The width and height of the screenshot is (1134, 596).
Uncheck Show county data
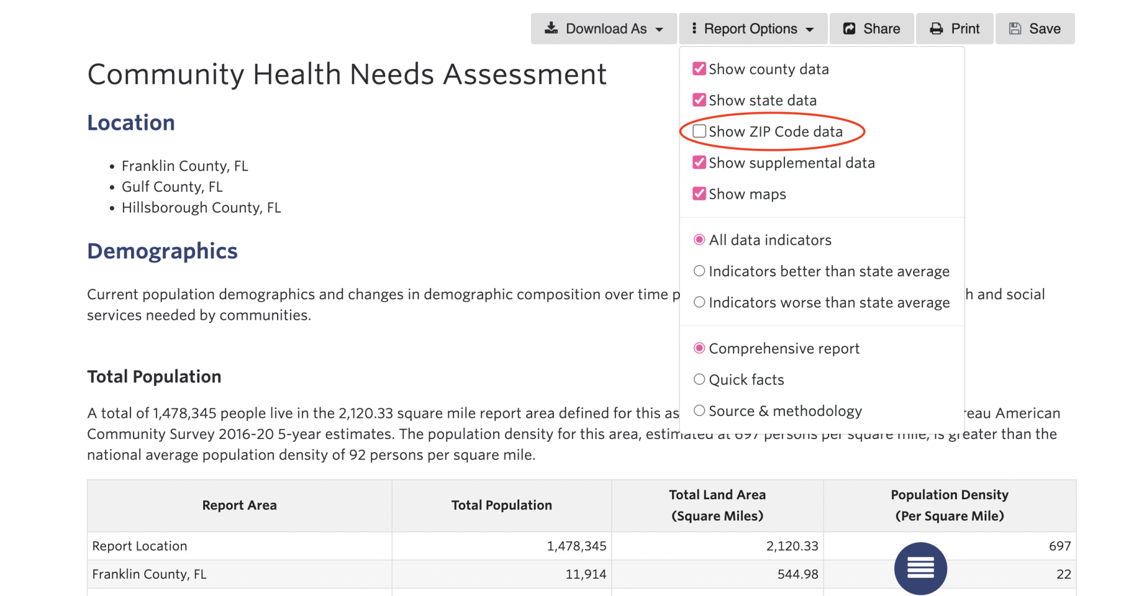click(699, 68)
